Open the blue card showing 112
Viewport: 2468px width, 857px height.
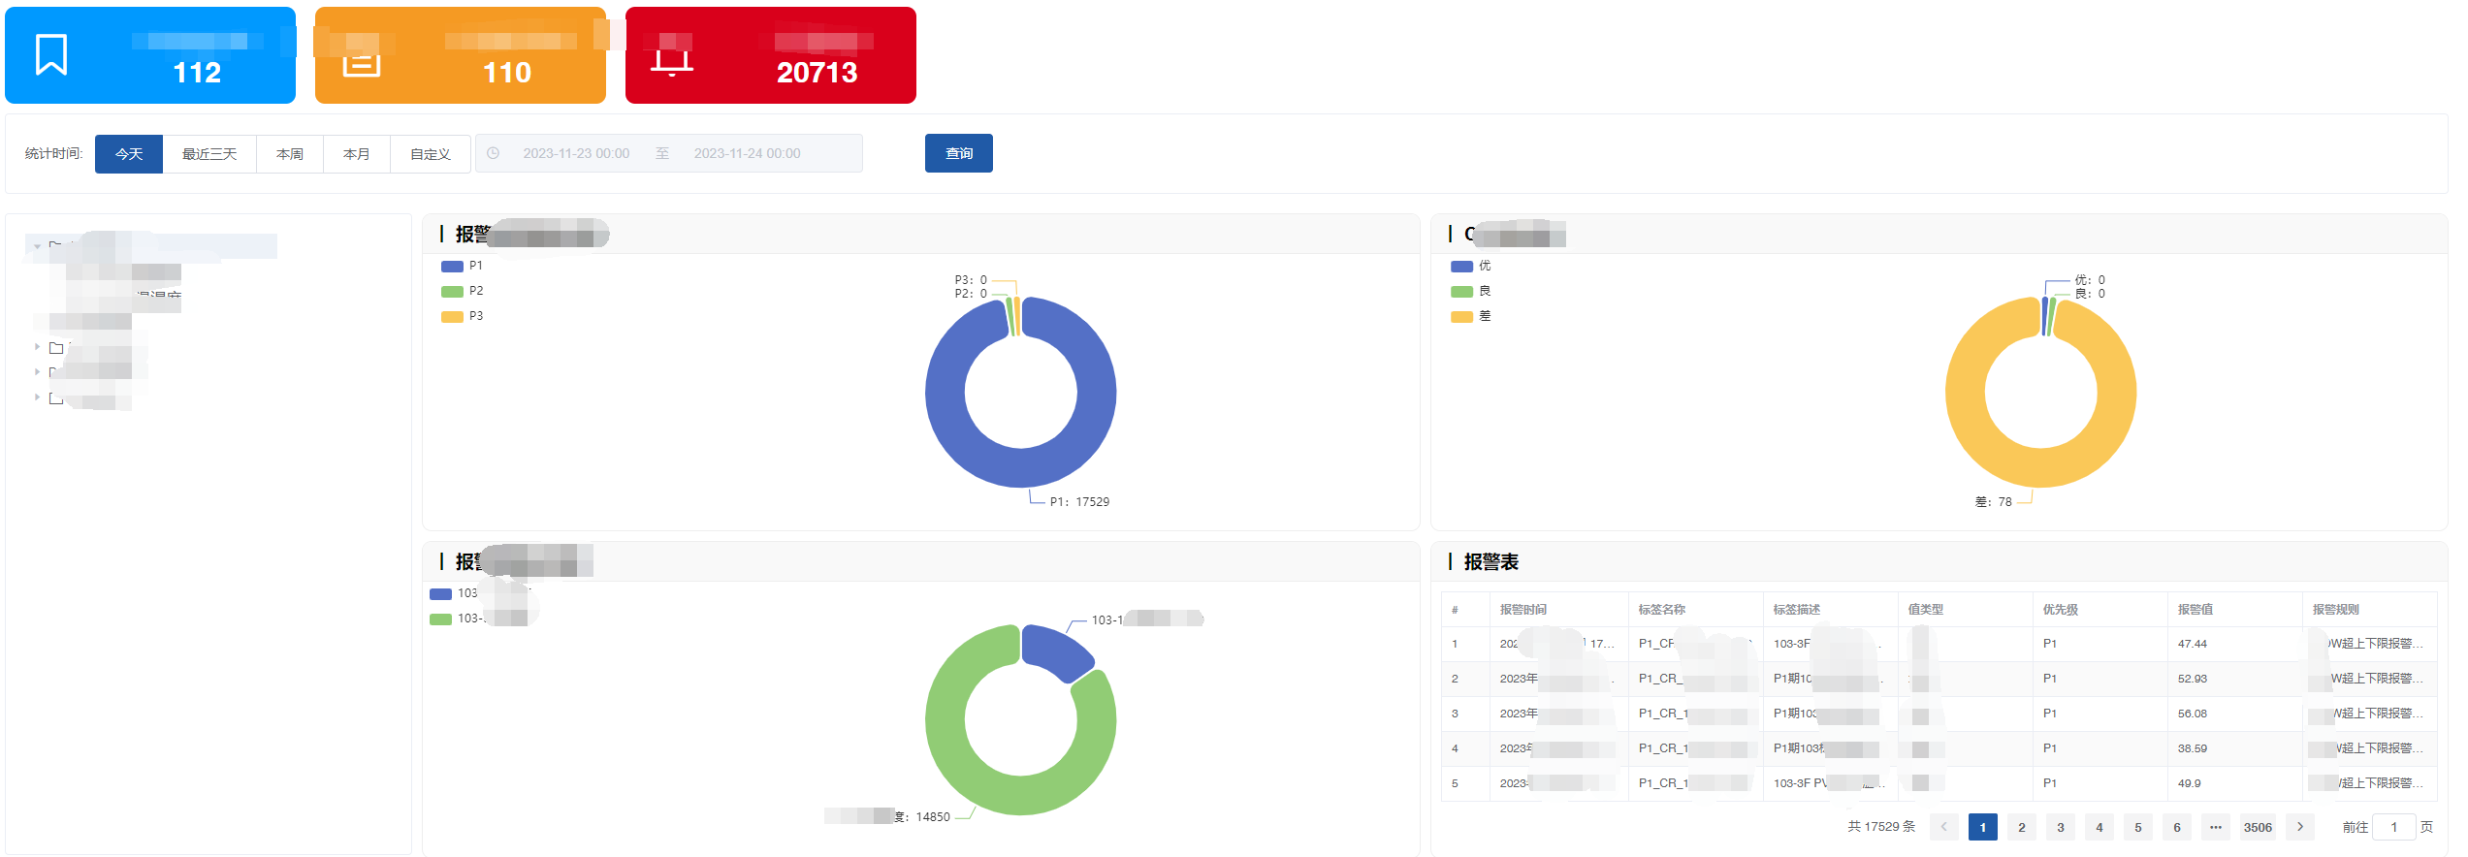(150, 55)
